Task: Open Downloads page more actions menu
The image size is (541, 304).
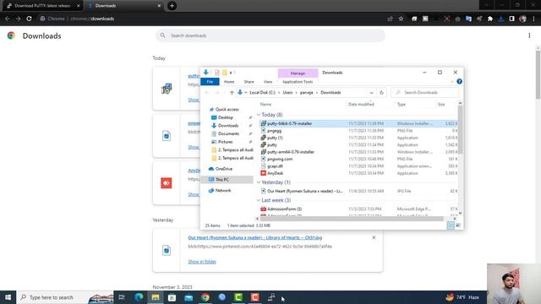Action: pyautogui.click(x=529, y=35)
